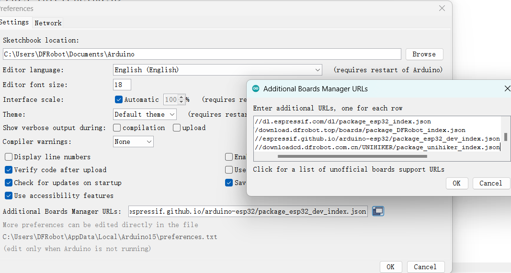
Task: Confirm URLs dialog with OK
Action: [x=456, y=183]
